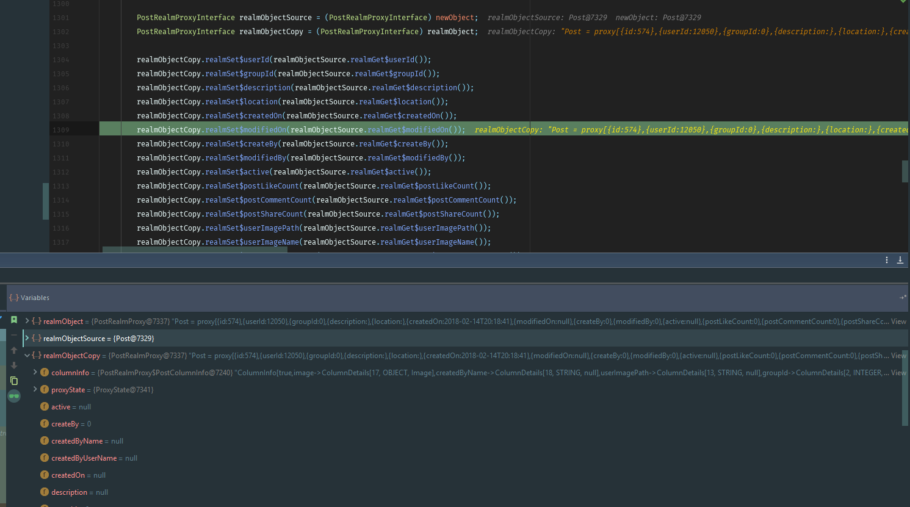Screen dimensions: 910x507
Task: Click the navigate-down arrow icon in debug sidebar
Action: tap(14, 366)
